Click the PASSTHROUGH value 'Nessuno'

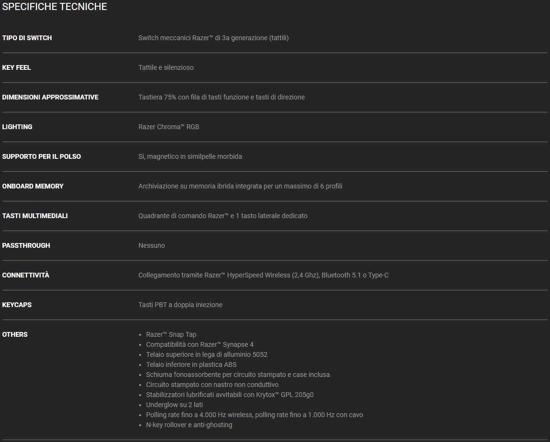152,245
